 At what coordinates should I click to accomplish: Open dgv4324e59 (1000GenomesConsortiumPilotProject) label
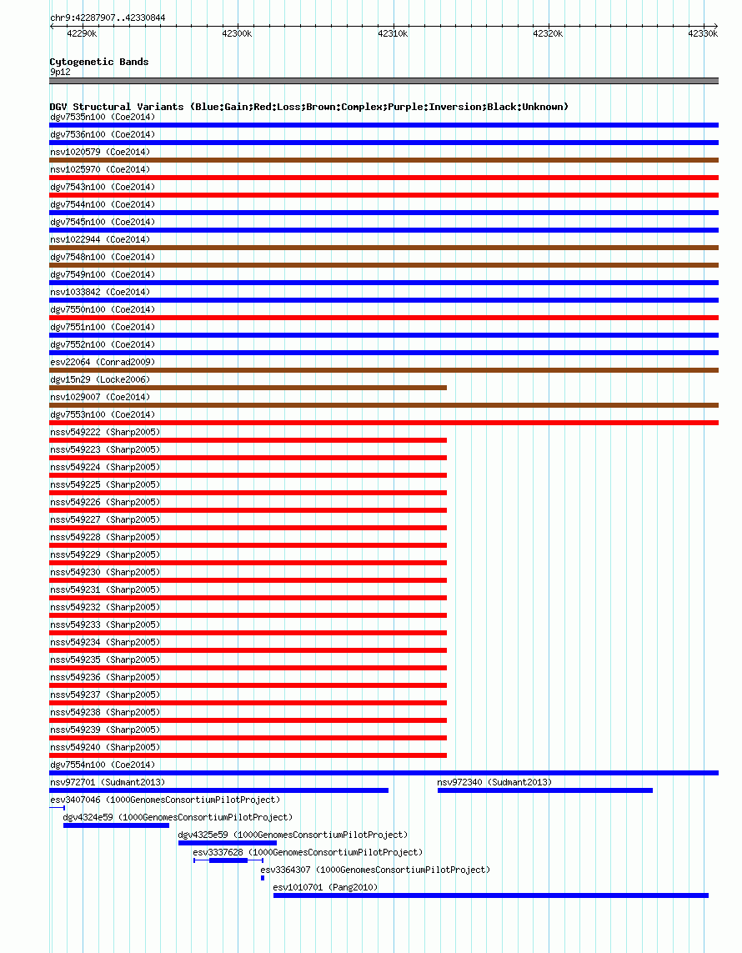(x=178, y=817)
